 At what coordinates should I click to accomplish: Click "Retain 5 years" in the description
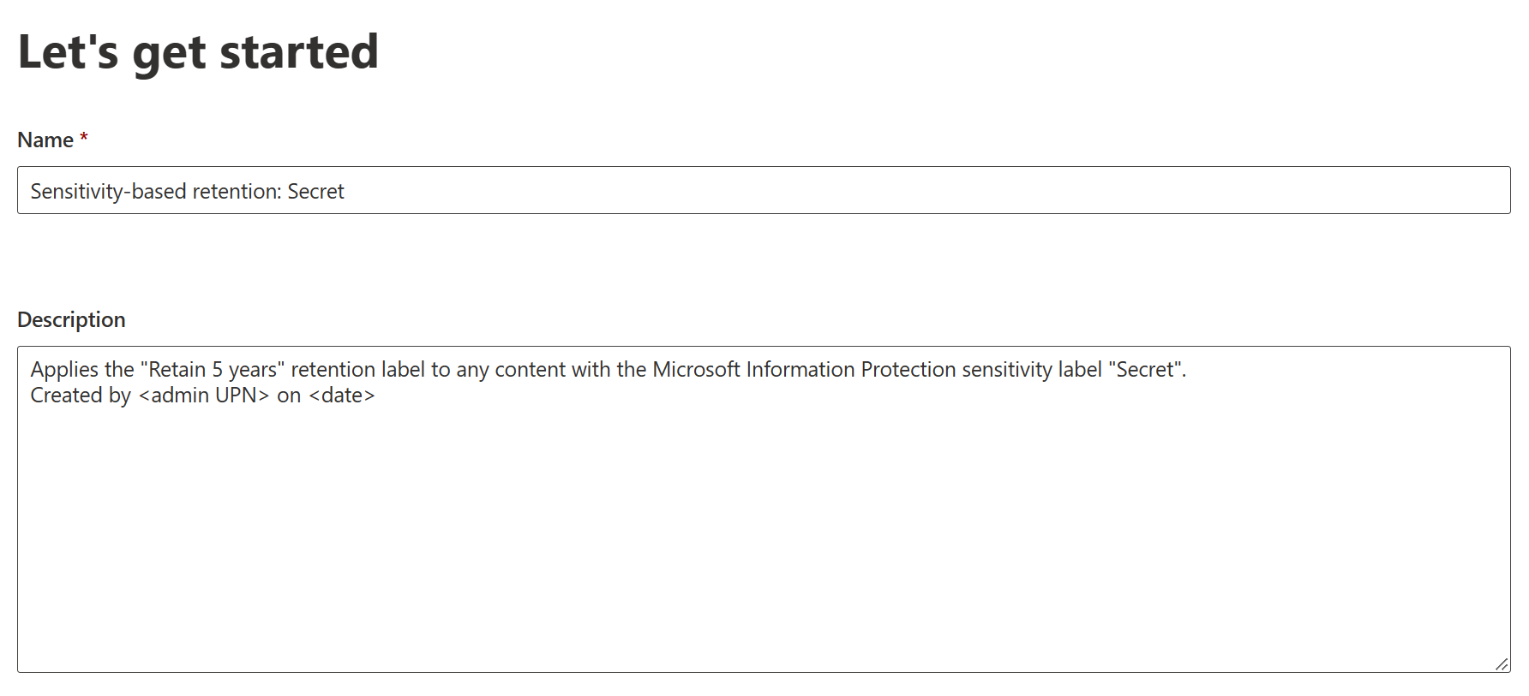point(213,370)
